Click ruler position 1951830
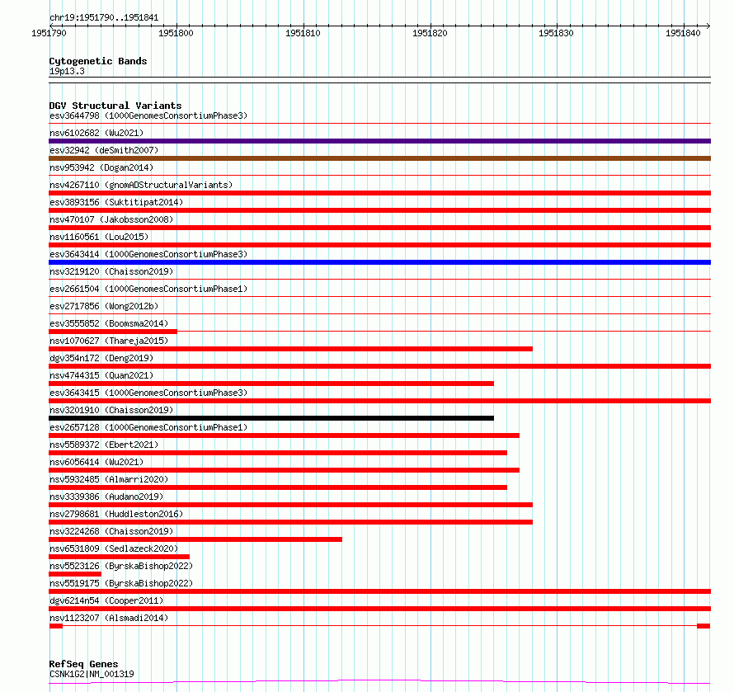The width and height of the screenshot is (734, 692). (556, 33)
